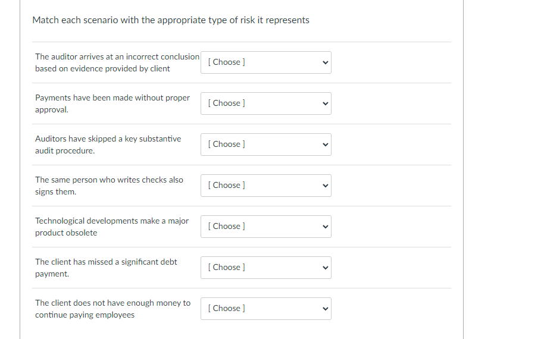Click the 'auditor arrives at an incorrect conclusion' text

point(117,57)
